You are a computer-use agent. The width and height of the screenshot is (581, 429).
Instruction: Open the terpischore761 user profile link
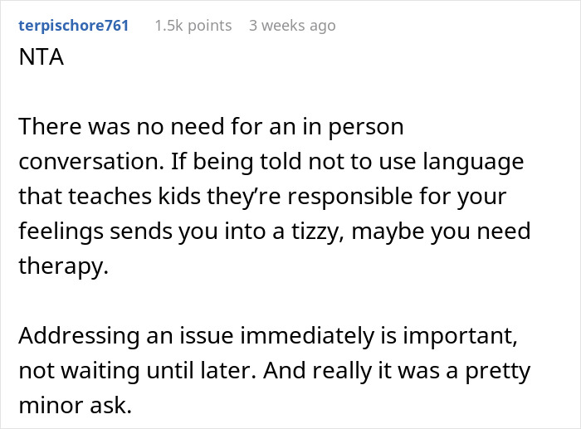coord(72,25)
